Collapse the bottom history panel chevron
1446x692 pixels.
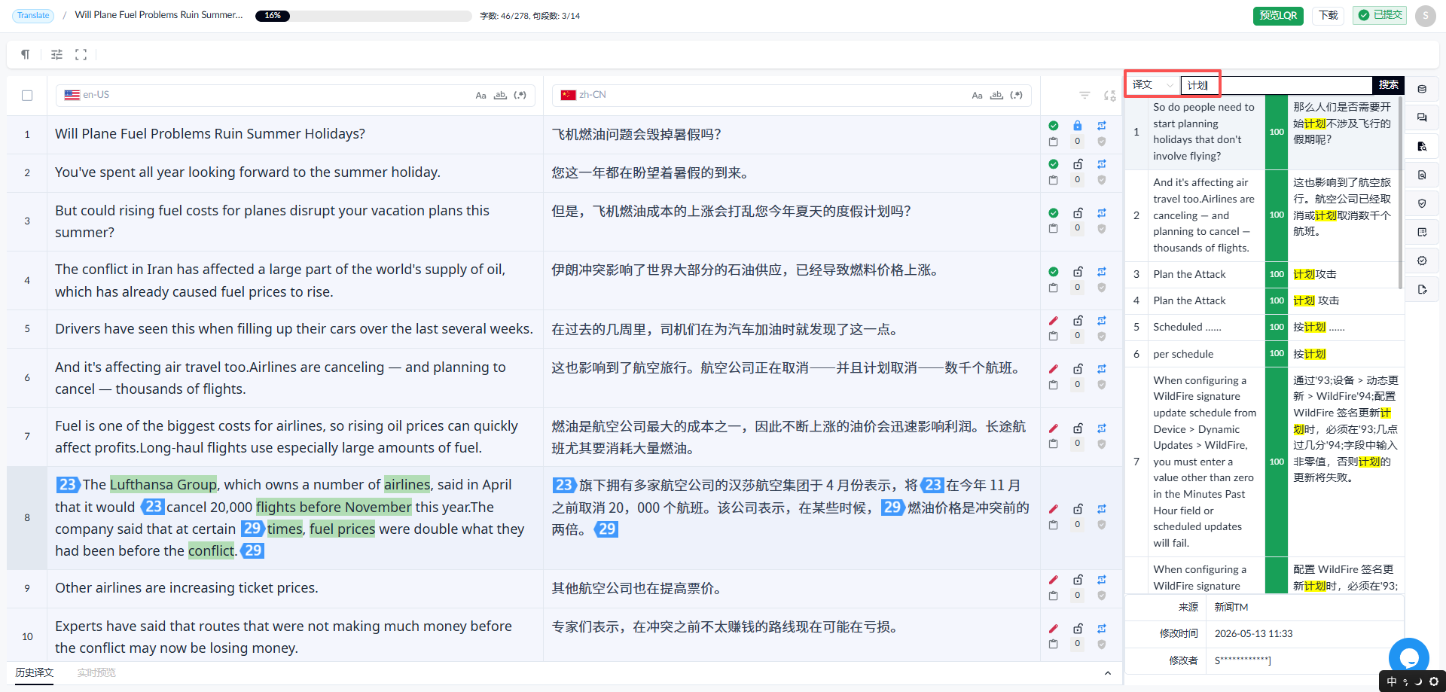[1108, 673]
